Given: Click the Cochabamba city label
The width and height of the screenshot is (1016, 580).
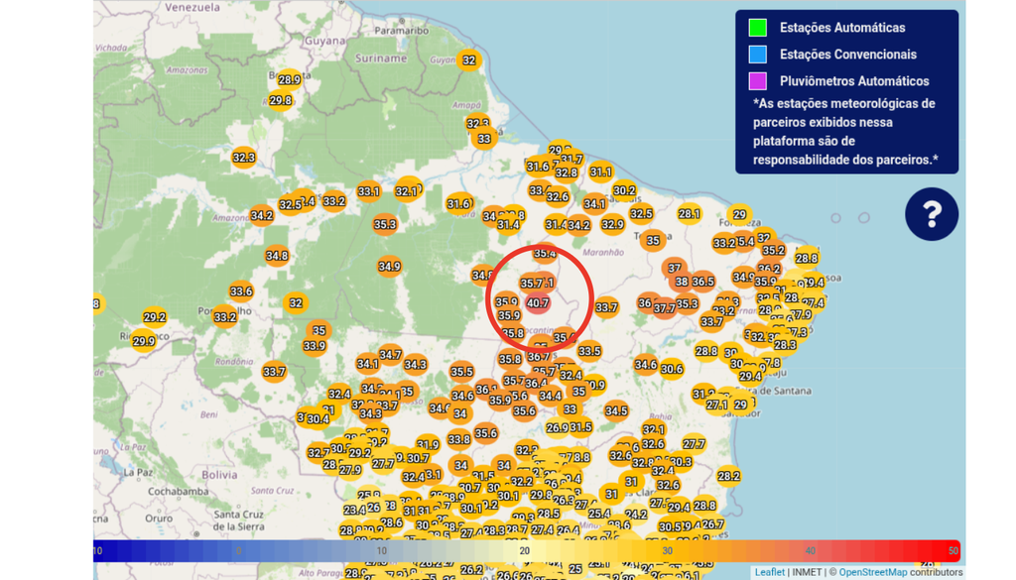Looking at the screenshot, I should 177,492.
